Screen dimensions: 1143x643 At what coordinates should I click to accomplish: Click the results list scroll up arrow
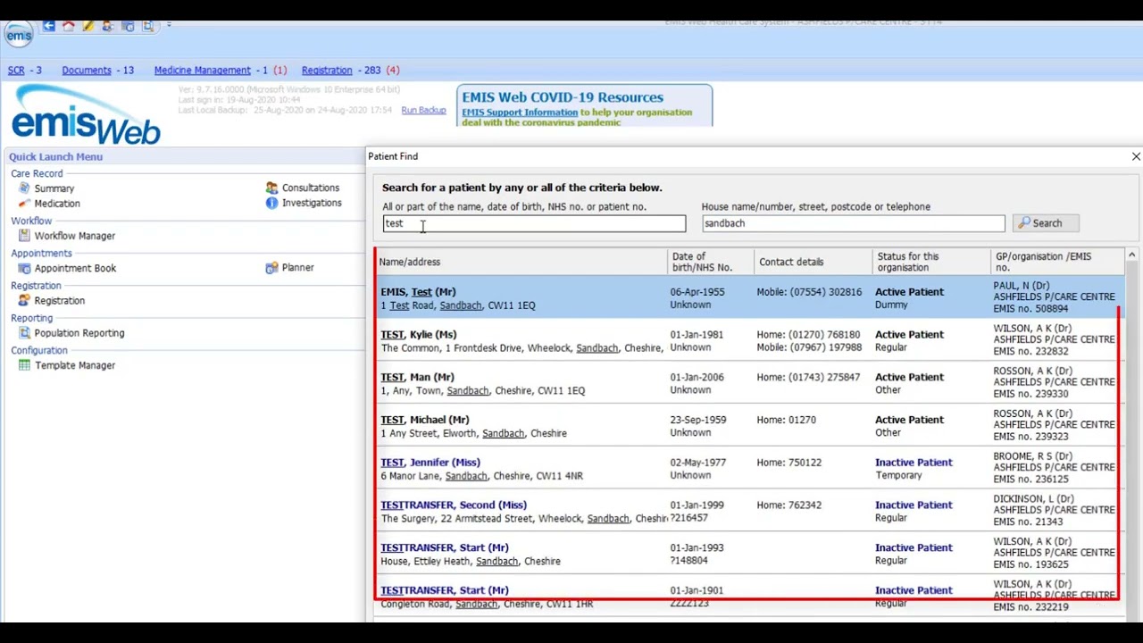[1131, 255]
